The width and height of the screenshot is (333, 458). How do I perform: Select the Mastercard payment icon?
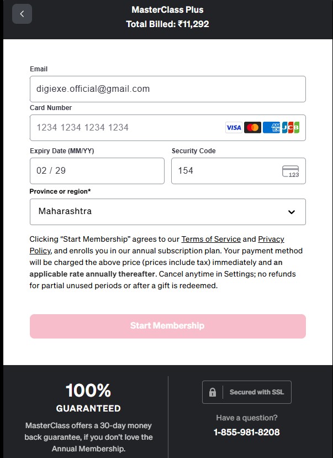[x=253, y=127]
